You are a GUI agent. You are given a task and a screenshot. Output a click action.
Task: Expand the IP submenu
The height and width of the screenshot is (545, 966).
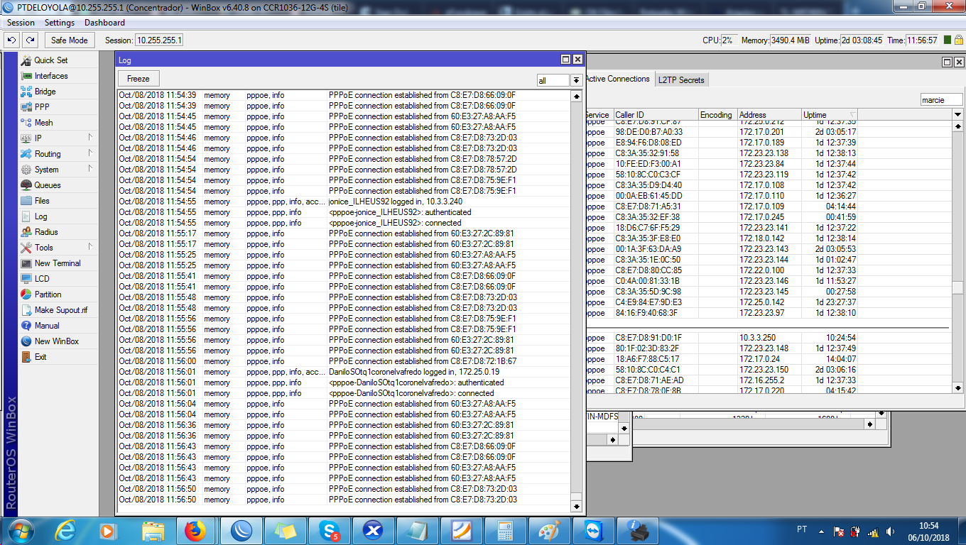[x=90, y=138]
